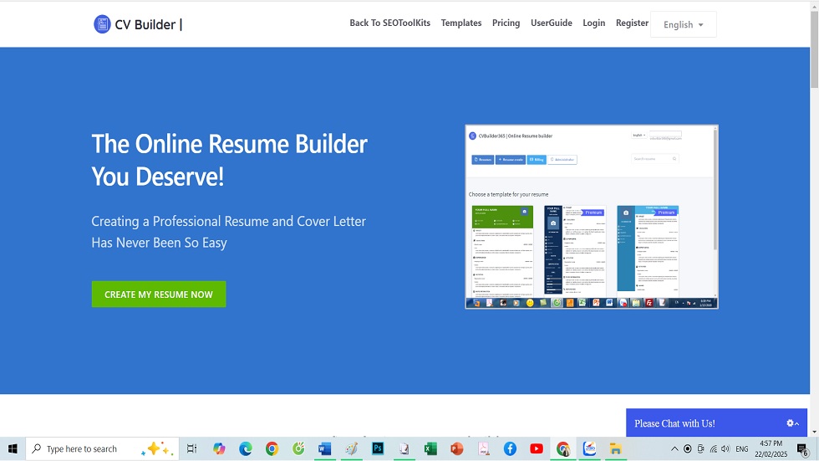Show hidden system tray icons
This screenshot has height=461, width=819.
[x=674, y=449]
